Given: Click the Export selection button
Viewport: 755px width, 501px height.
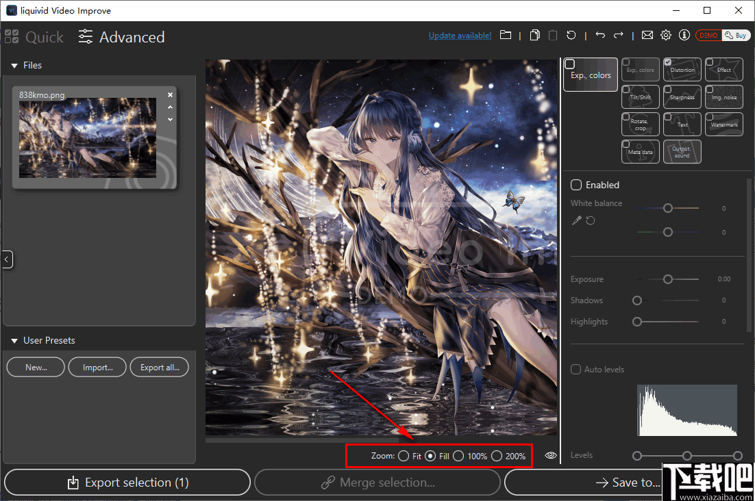Looking at the screenshot, I should pos(127,483).
